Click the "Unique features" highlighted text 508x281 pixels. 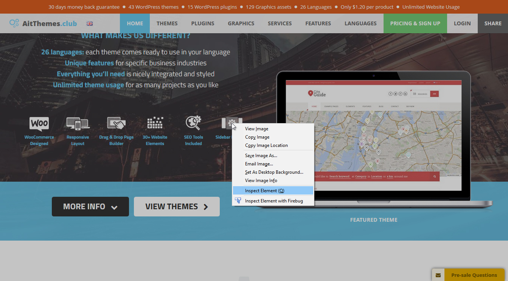pos(89,63)
